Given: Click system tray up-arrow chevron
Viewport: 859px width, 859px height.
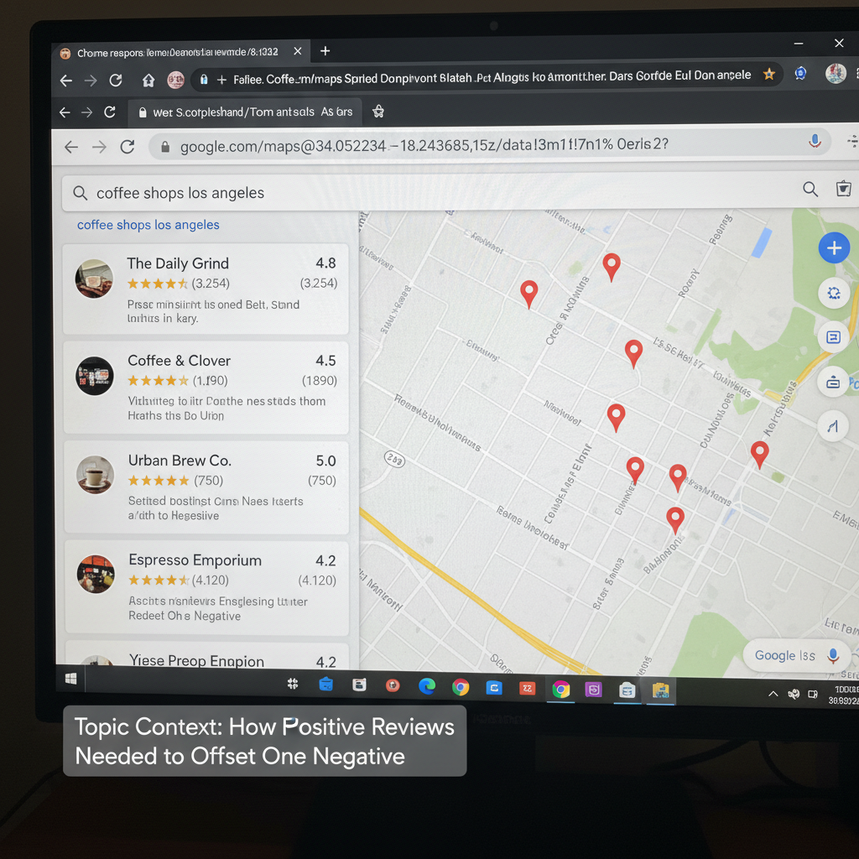Looking at the screenshot, I should 773,694.
